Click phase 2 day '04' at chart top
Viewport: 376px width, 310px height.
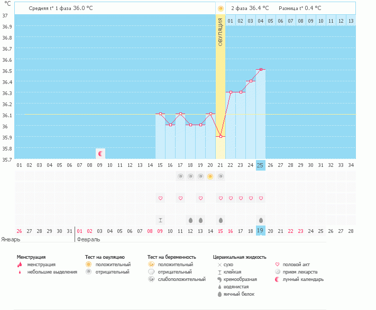[x=260, y=21]
